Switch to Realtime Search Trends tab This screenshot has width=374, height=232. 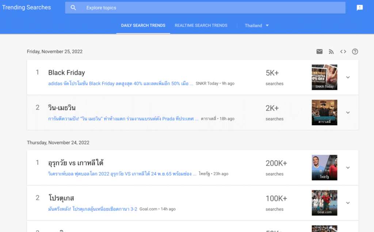tap(201, 26)
